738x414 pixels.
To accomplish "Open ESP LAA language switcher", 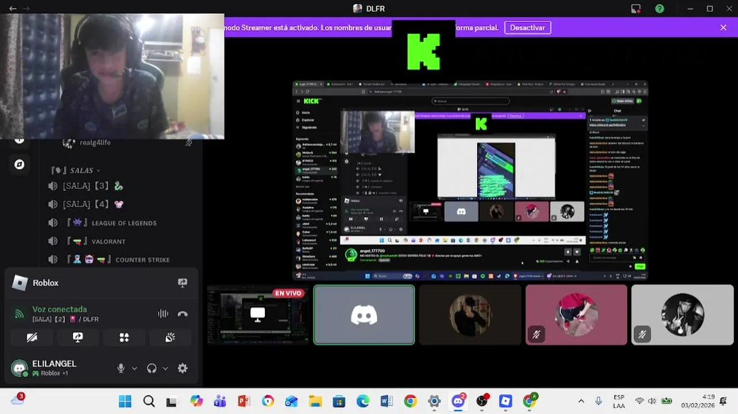I will (x=619, y=401).
